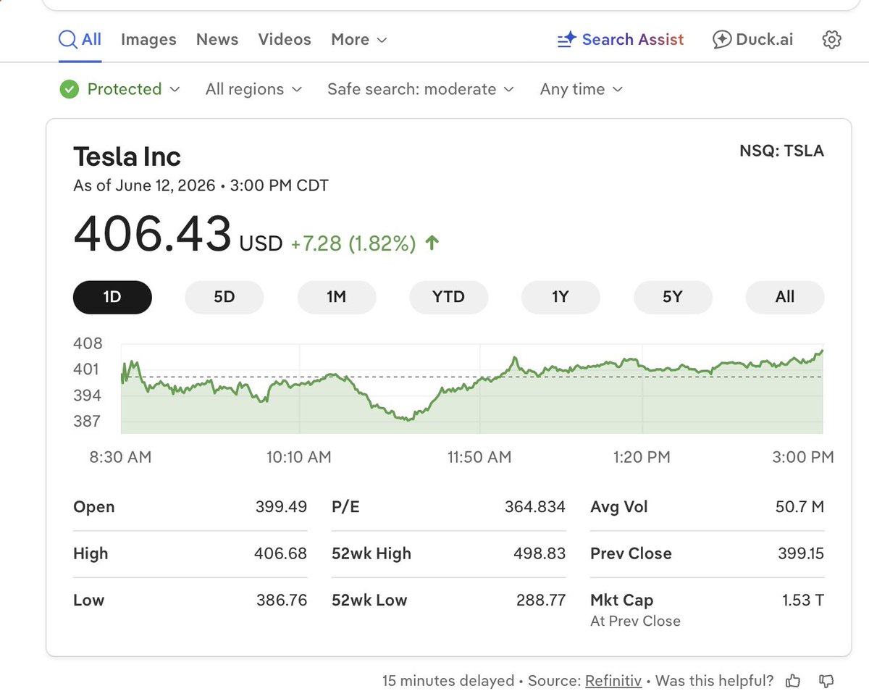Open the Any time filter dropdown
This screenshot has width=869, height=699.
[x=582, y=89]
